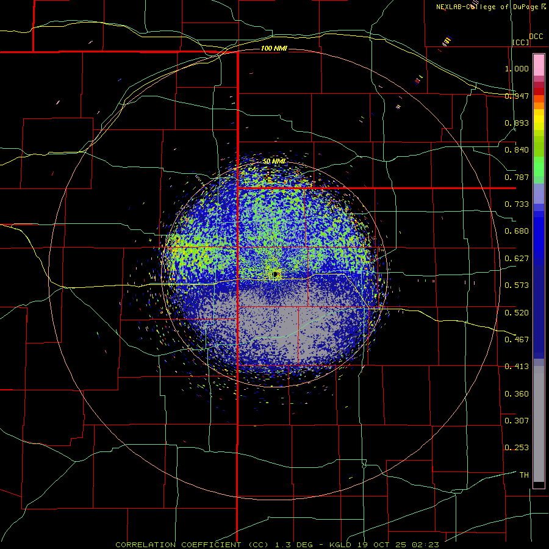Click the 0.787 legend value
Image resolution: width=549 pixels, height=549 pixels.
517,177
